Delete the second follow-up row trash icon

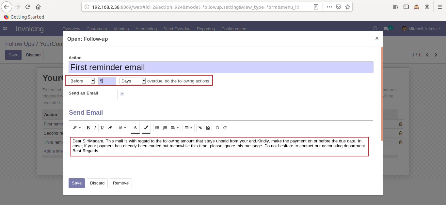pos(401,133)
